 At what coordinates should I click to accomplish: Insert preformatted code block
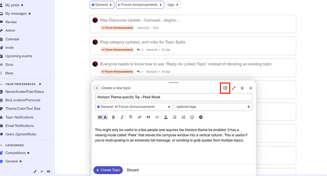tap(157, 117)
